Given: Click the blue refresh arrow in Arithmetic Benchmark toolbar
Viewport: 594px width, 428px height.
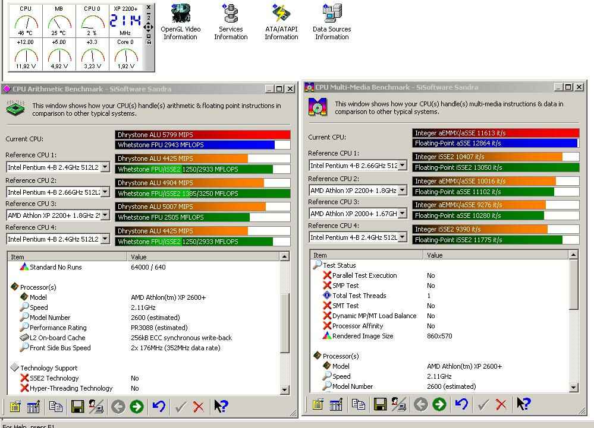Looking at the screenshot, I should pyautogui.click(x=159, y=407).
